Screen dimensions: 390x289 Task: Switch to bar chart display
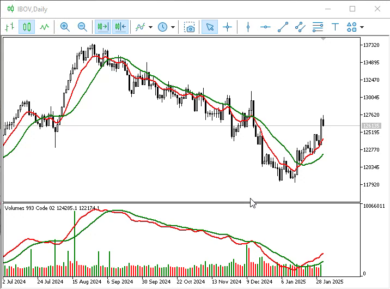[x=10, y=27]
